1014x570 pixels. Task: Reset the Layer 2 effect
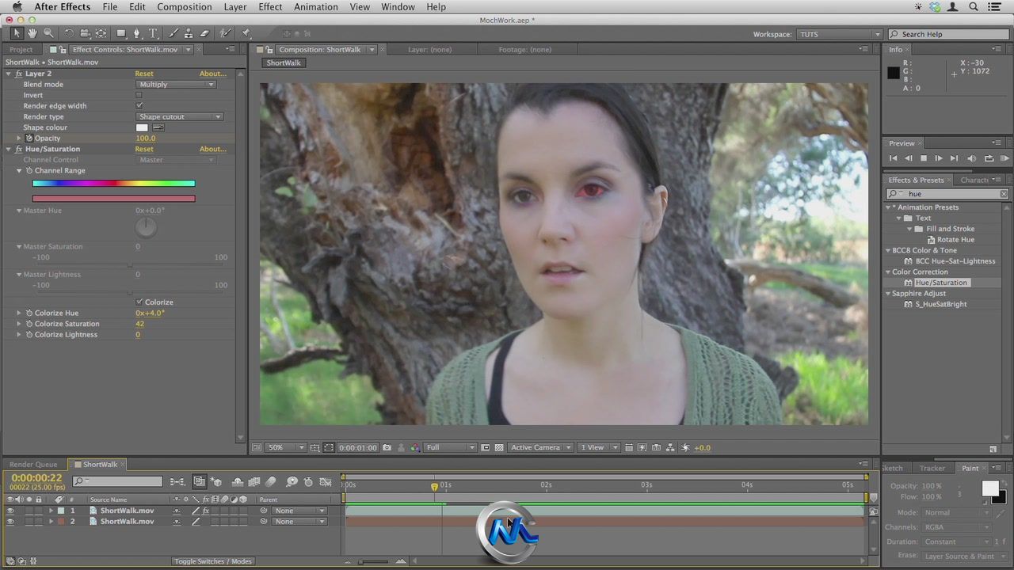[x=144, y=74]
